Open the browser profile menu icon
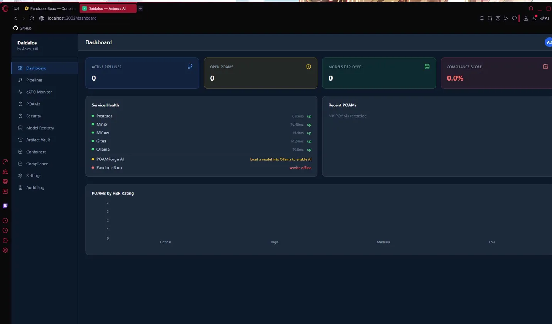 coord(525,18)
